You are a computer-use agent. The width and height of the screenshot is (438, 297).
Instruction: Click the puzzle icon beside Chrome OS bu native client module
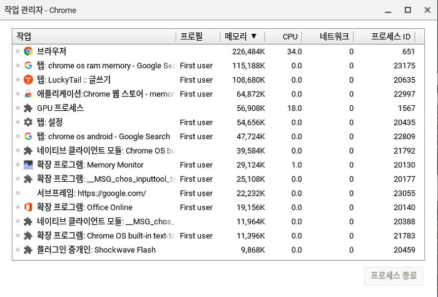(28, 151)
